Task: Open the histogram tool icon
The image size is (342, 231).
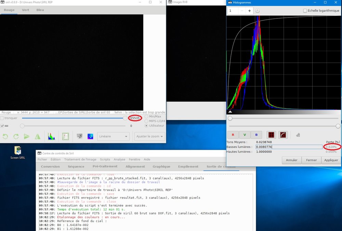Action: coord(52,137)
